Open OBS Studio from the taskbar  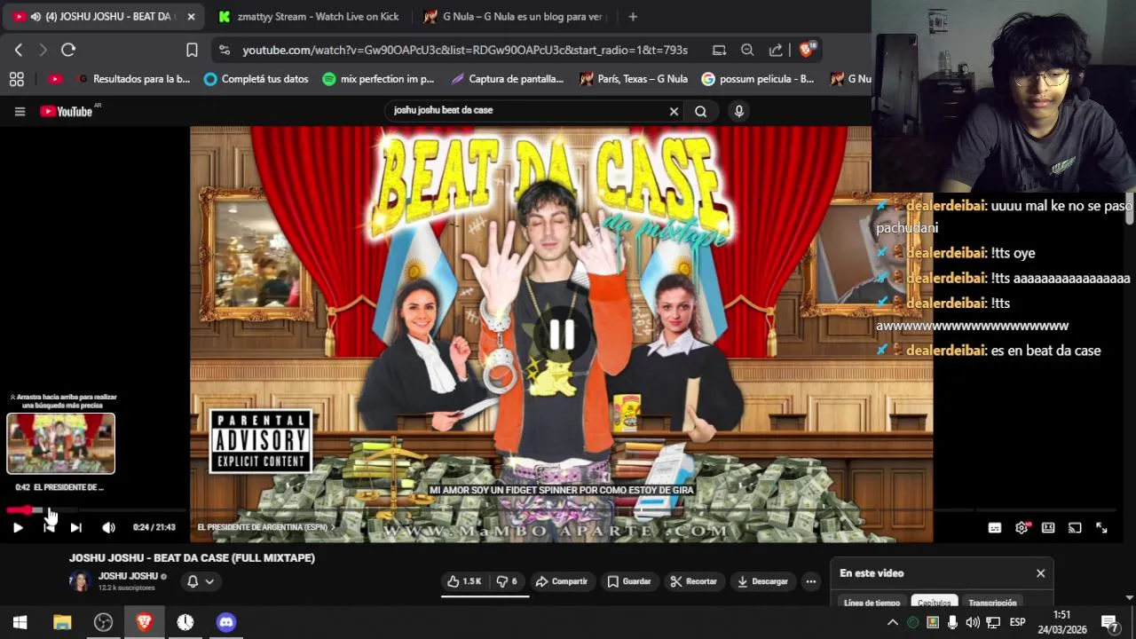point(104,622)
